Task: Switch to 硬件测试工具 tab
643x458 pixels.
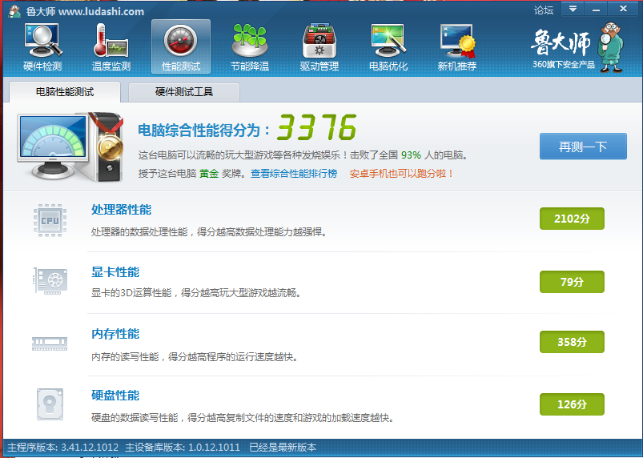Action: pyautogui.click(x=184, y=92)
